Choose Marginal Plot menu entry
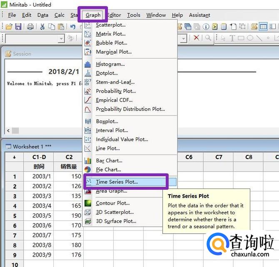 [x=130, y=52]
